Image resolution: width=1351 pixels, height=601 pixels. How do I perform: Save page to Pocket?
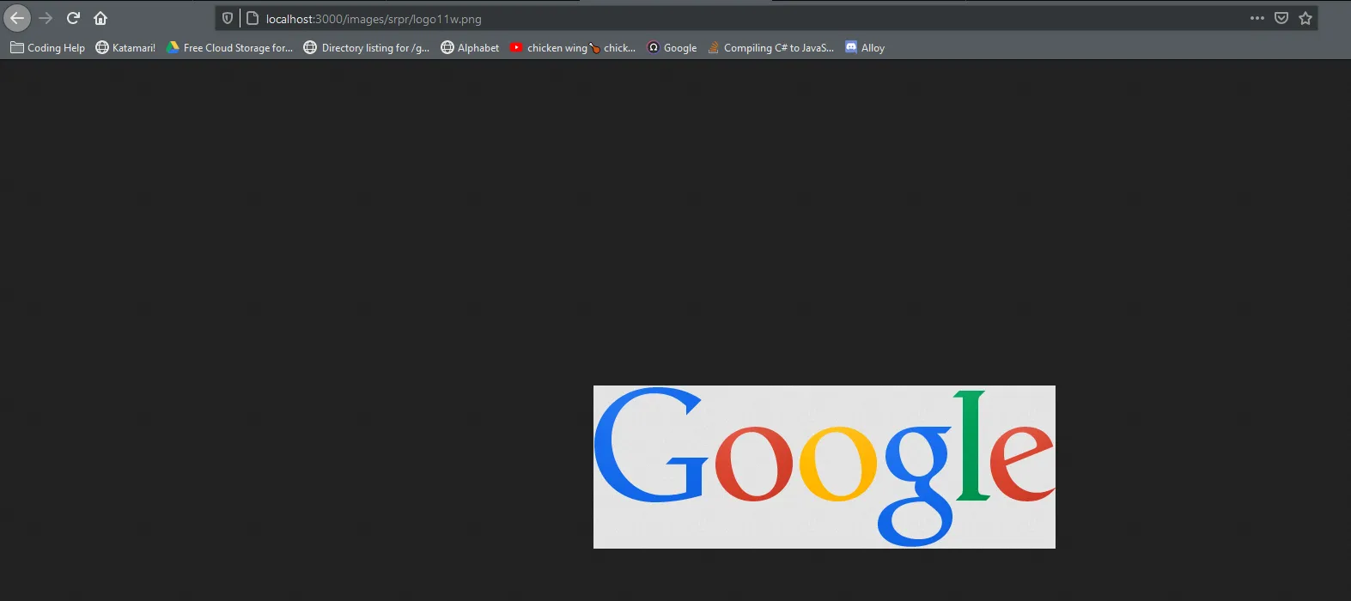point(1281,18)
